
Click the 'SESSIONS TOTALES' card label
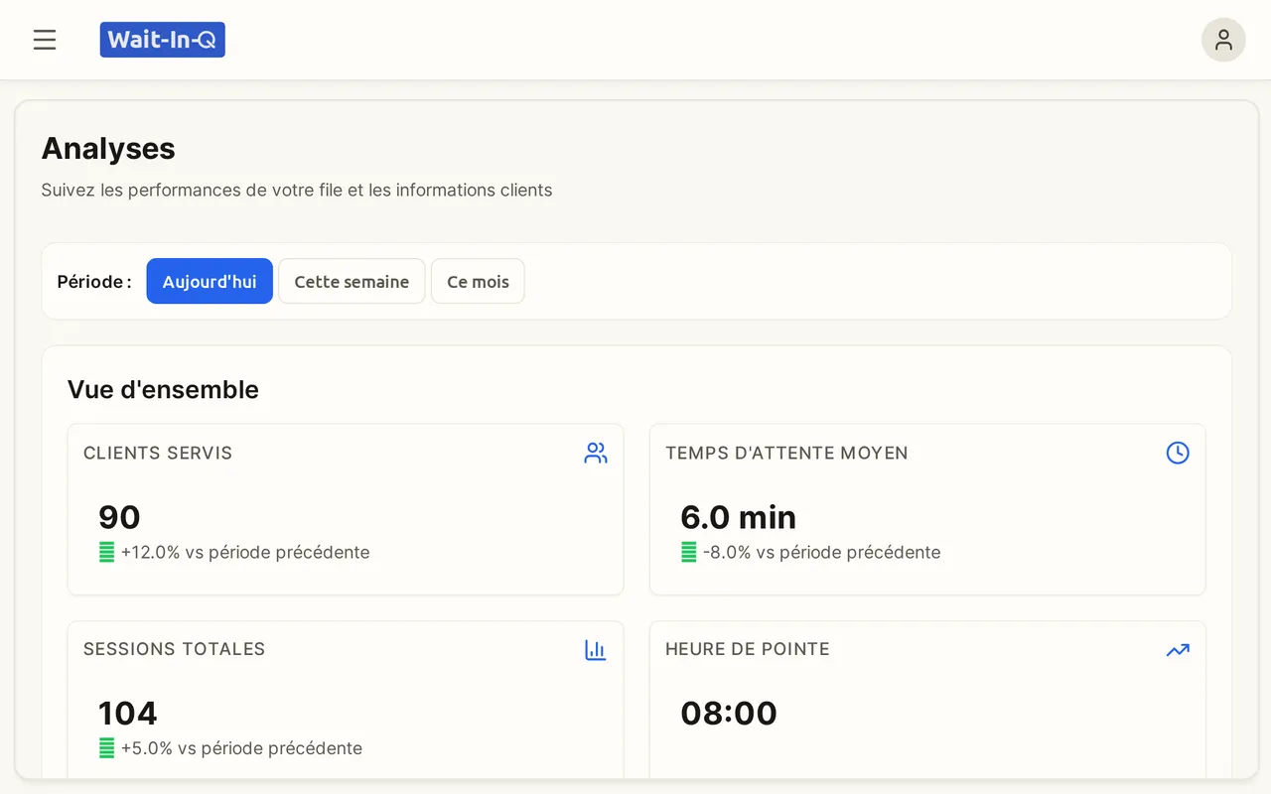pos(174,650)
